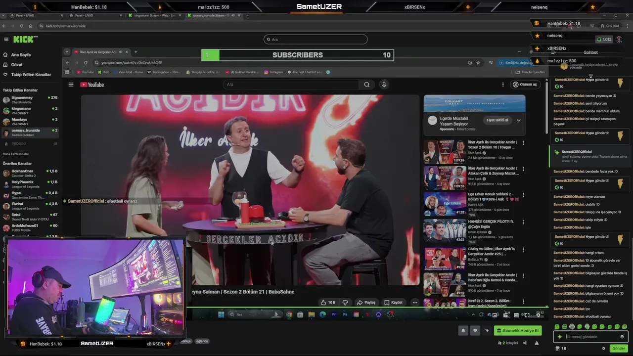Click the Kaydet save button
633x356 pixels.
(394, 302)
